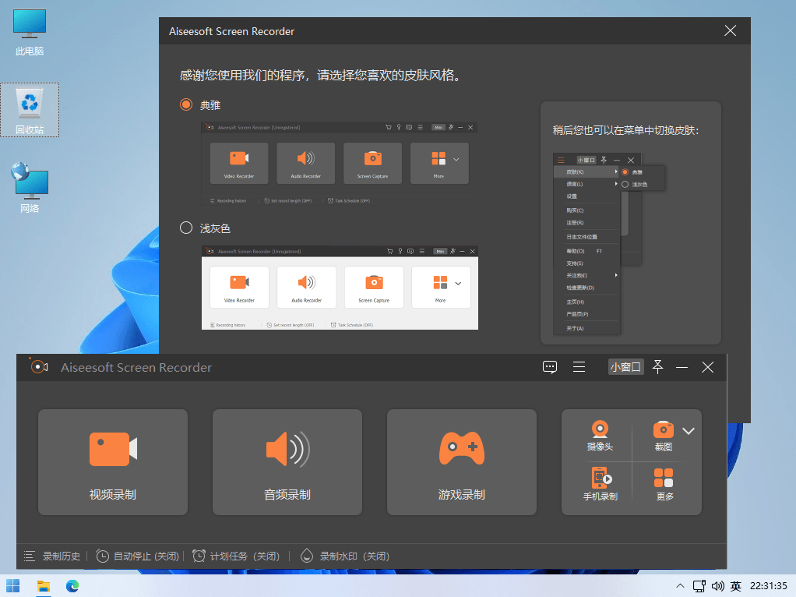Viewport: 796px width, 597px height.
Task: Open Phone Recorder (手机录制)
Action: [x=600, y=484]
